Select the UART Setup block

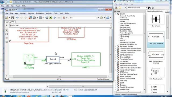tap(71, 33)
